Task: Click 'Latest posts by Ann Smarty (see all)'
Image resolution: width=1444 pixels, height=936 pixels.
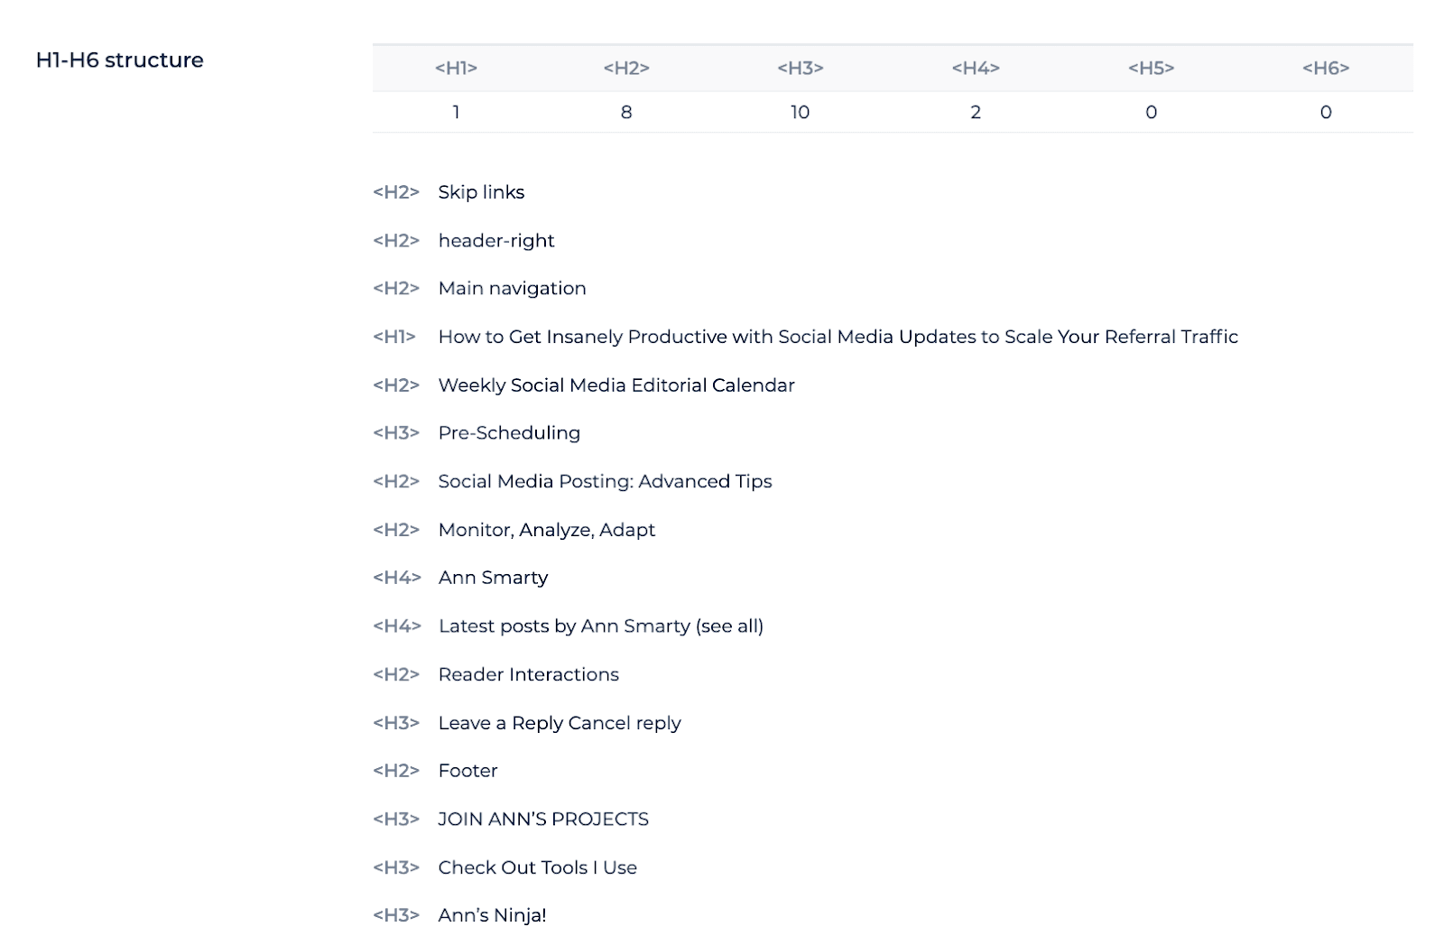Action: [x=601, y=626]
